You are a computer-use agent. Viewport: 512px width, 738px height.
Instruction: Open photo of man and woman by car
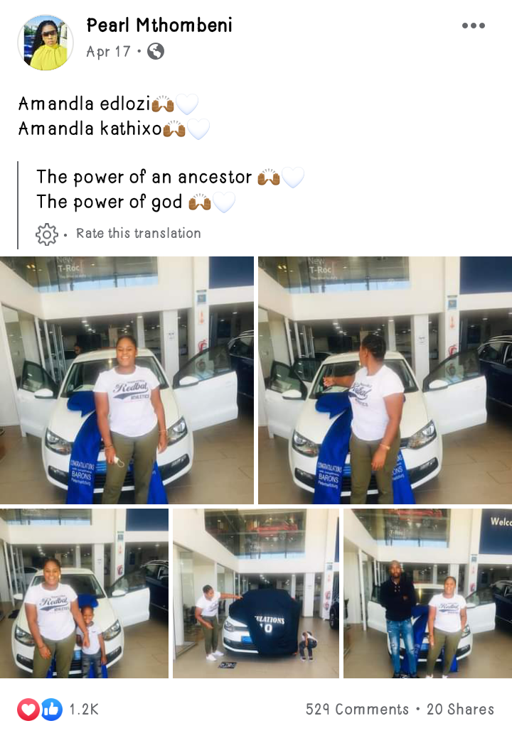coord(427,594)
